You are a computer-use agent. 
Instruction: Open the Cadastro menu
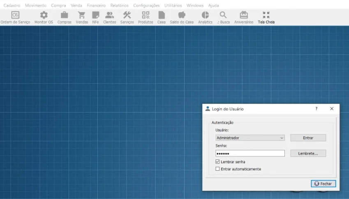coord(12,5)
